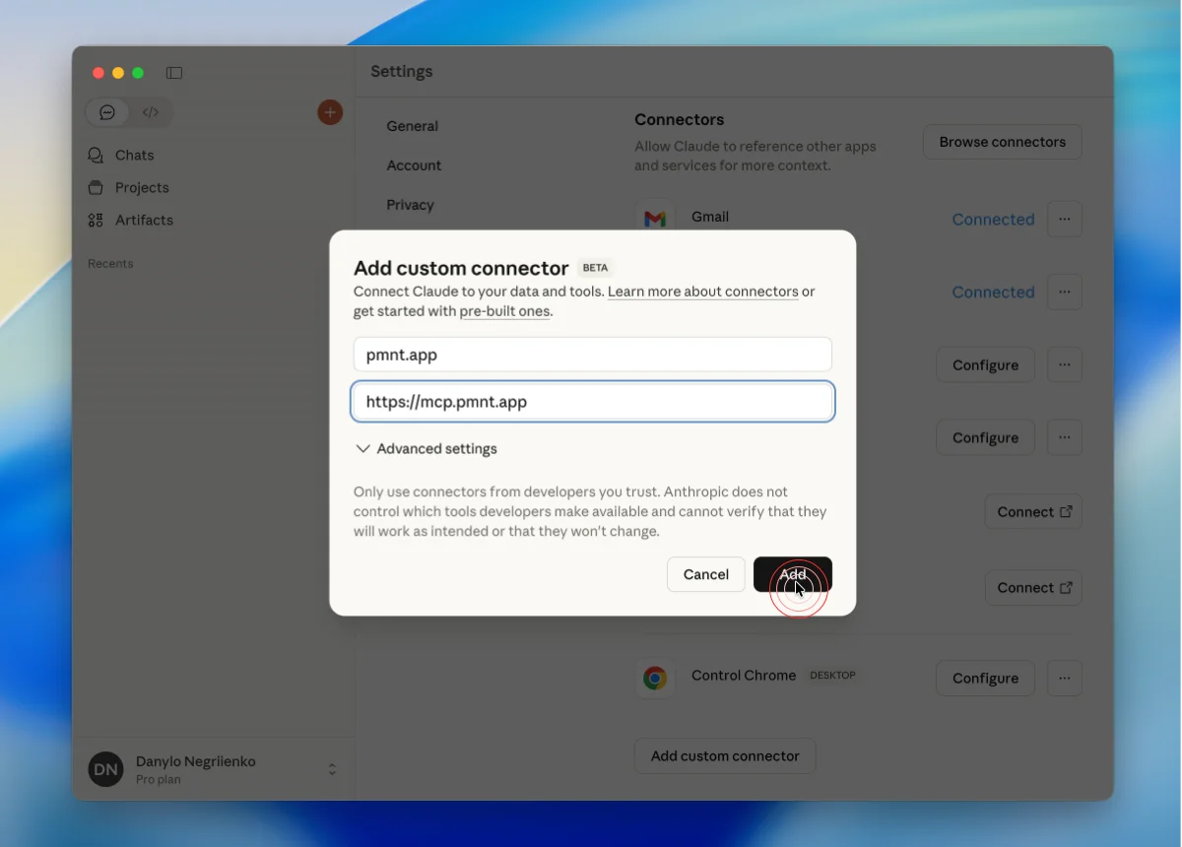This screenshot has width=1182, height=847.
Task: Click the Add button in dialog
Action: click(x=792, y=574)
